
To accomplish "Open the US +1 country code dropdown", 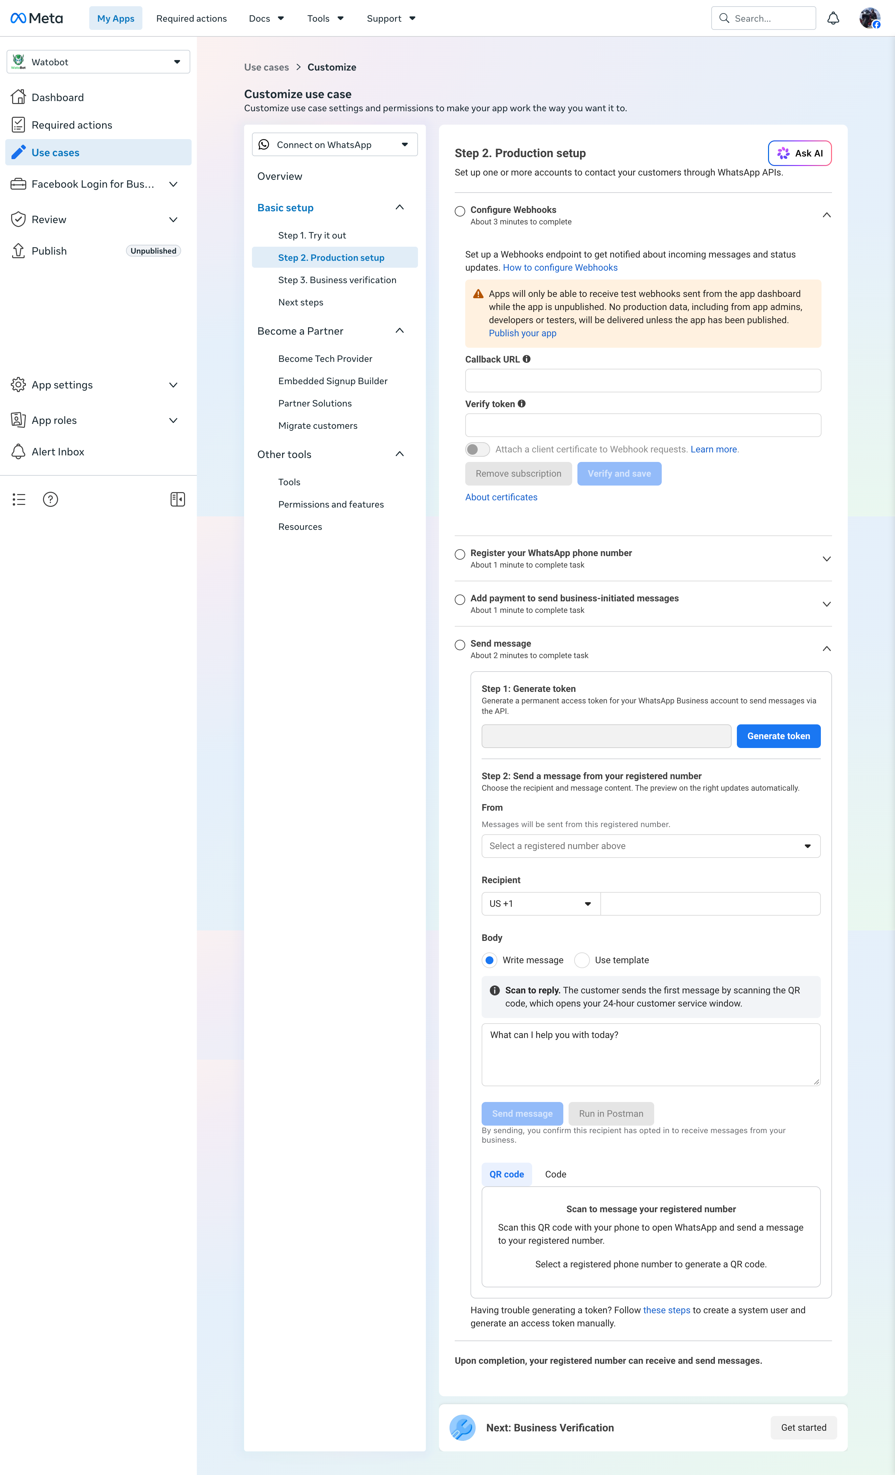I will [541, 904].
